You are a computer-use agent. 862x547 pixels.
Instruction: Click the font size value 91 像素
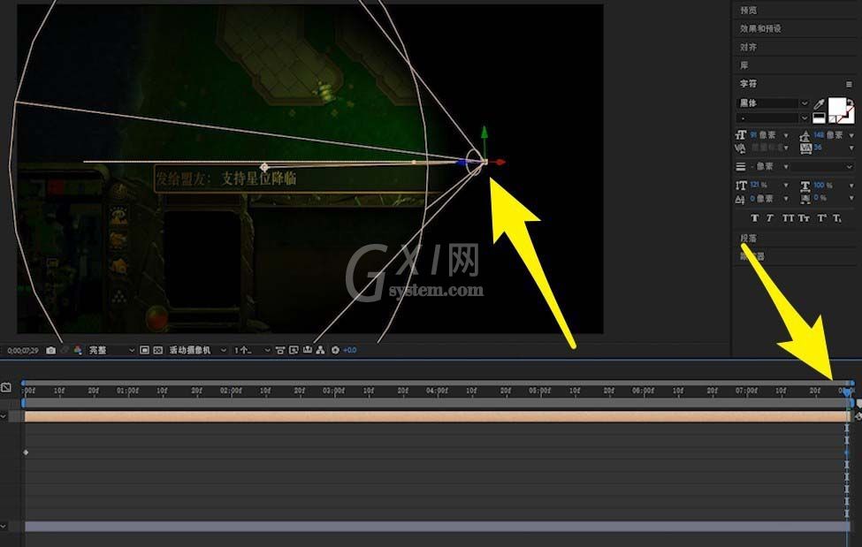tap(763, 135)
